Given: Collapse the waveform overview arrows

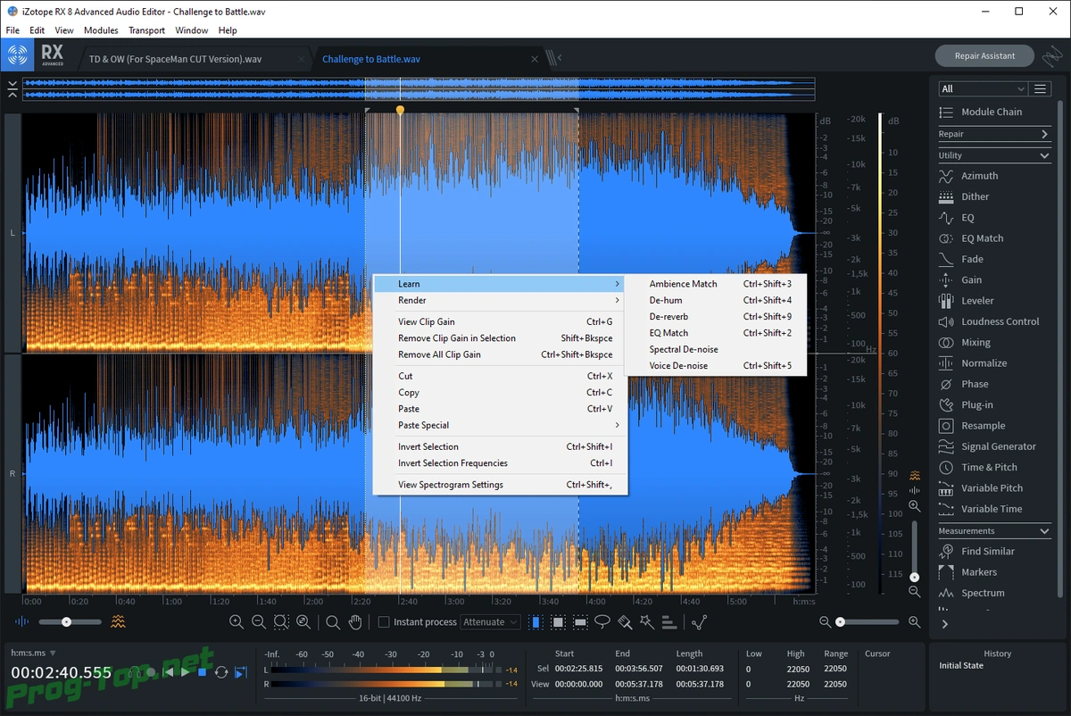Looking at the screenshot, I should [x=12, y=88].
